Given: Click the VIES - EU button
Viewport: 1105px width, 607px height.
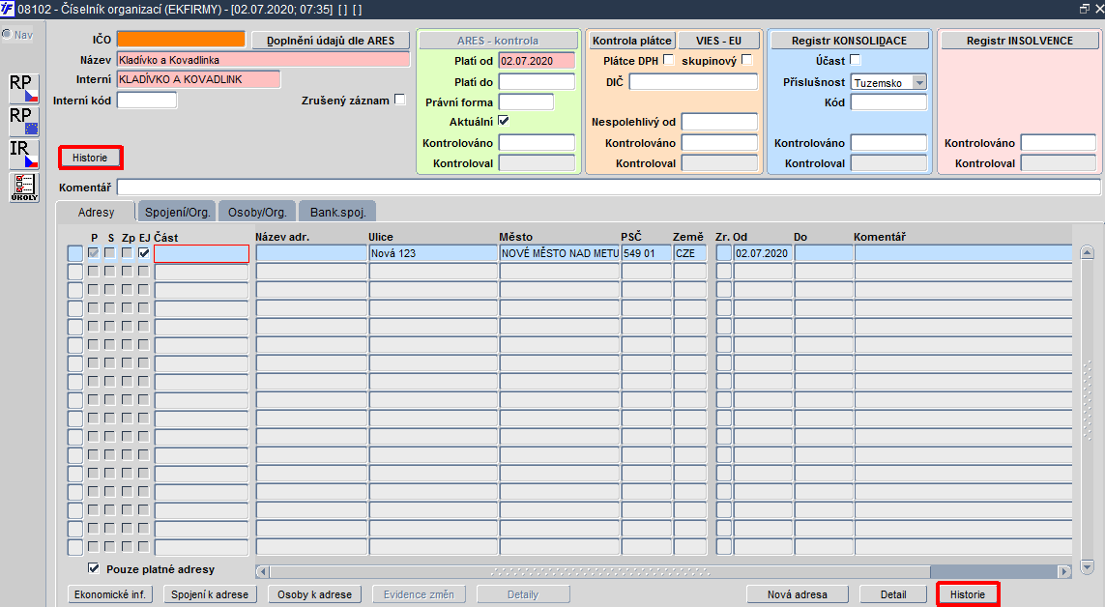Looking at the screenshot, I should point(719,41).
